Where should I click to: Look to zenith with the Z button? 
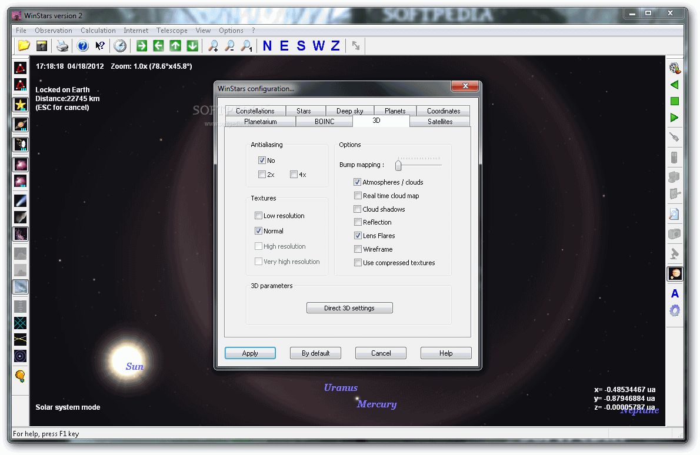coord(335,46)
